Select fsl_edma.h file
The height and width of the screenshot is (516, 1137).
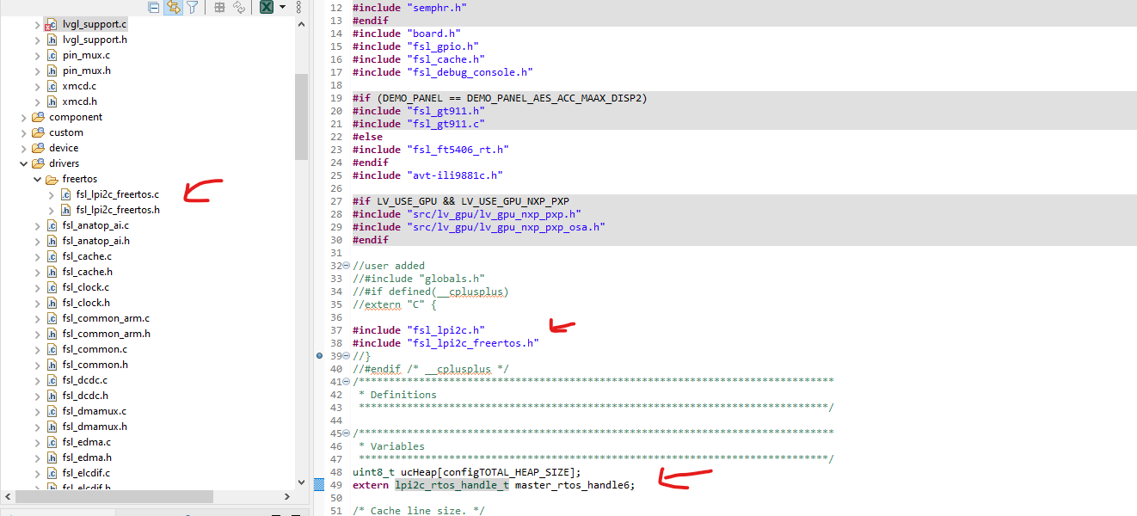pos(86,458)
